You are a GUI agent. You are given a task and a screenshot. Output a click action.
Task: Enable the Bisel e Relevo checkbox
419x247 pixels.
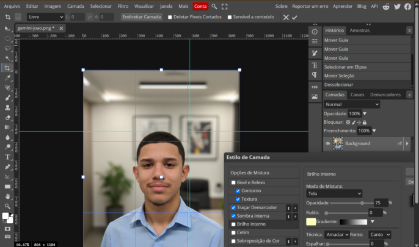(x=233, y=182)
